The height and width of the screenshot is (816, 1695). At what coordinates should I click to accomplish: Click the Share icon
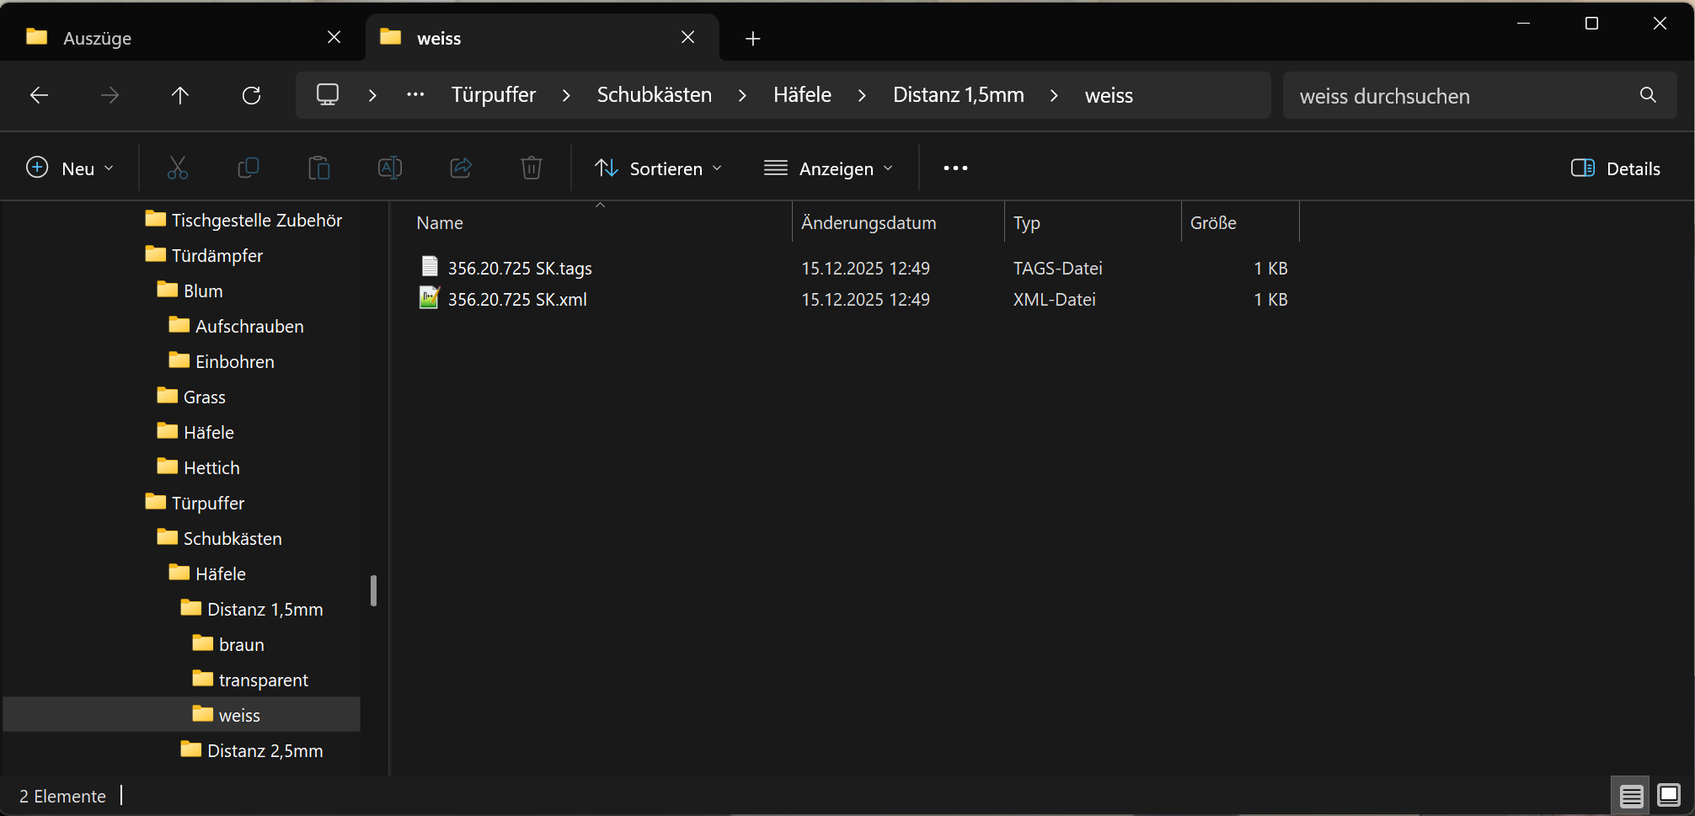click(x=461, y=168)
